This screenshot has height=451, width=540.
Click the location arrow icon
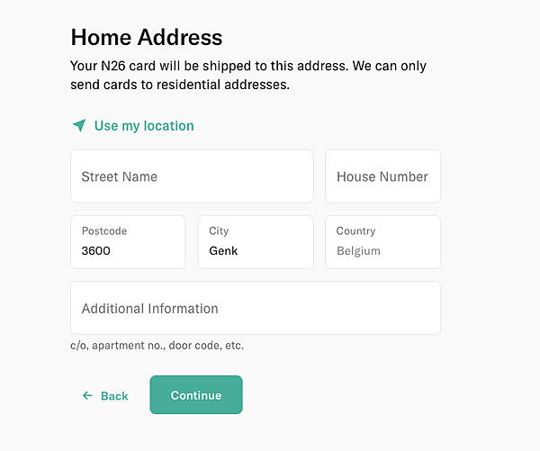[79, 125]
